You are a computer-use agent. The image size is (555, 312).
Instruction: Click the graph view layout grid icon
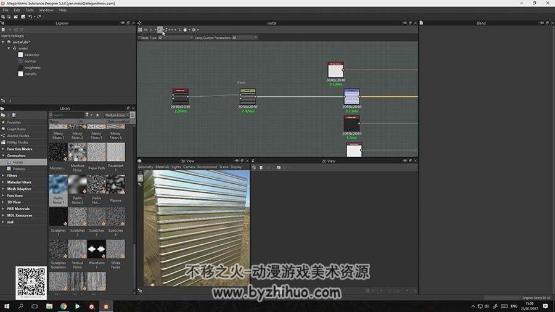(x=140, y=30)
